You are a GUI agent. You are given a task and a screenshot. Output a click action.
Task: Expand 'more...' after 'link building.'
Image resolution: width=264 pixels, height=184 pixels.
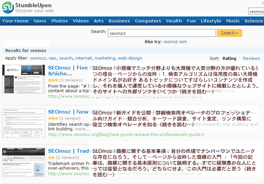pos(82,129)
